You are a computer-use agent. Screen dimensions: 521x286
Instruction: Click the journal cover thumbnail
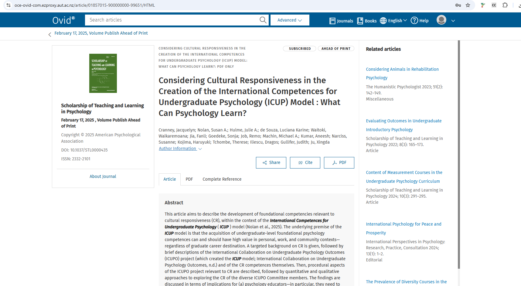pyautogui.click(x=103, y=73)
